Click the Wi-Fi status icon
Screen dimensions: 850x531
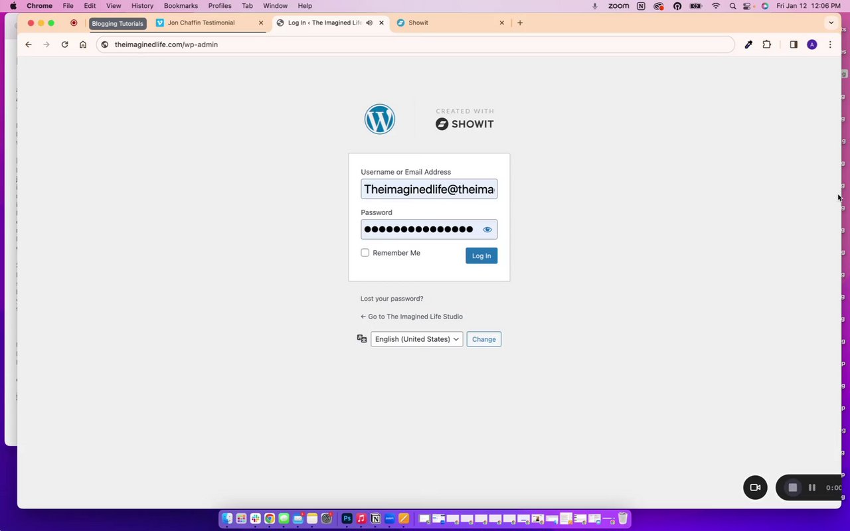(x=716, y=6)
